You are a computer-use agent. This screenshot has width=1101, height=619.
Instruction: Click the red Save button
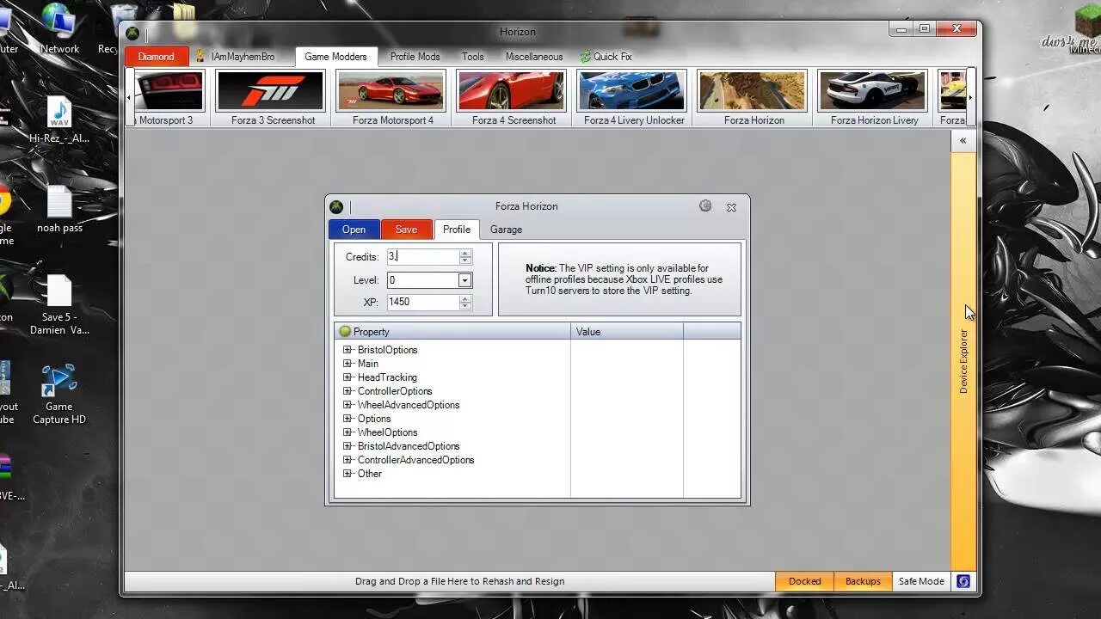[x=406, y=230]
